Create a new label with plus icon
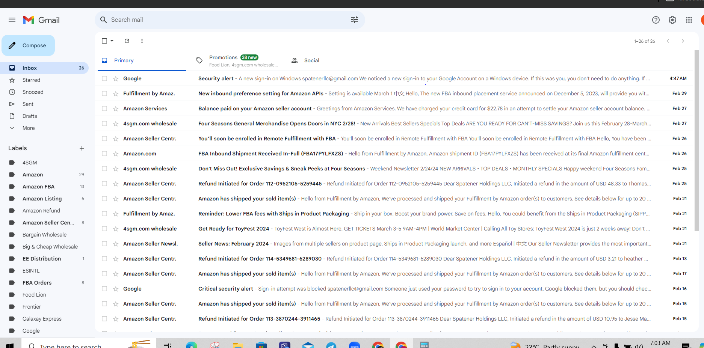The height and width of the screenshot is (348, 704). [82, 148]
